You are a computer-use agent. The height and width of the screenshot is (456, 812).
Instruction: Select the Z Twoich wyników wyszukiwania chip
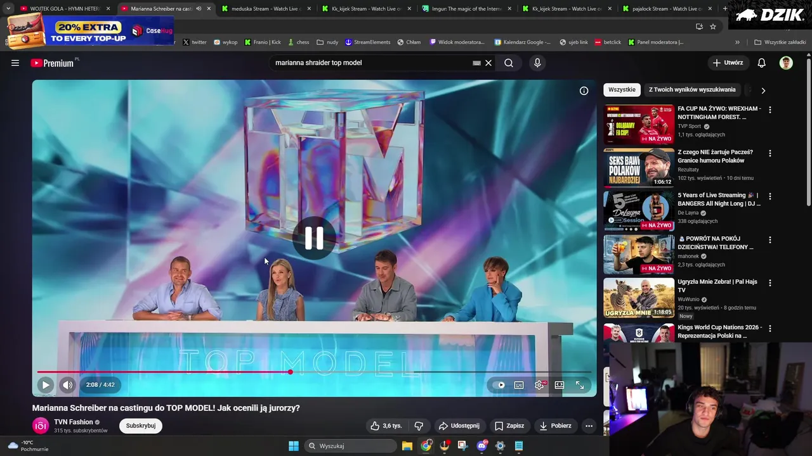(692, 90)
